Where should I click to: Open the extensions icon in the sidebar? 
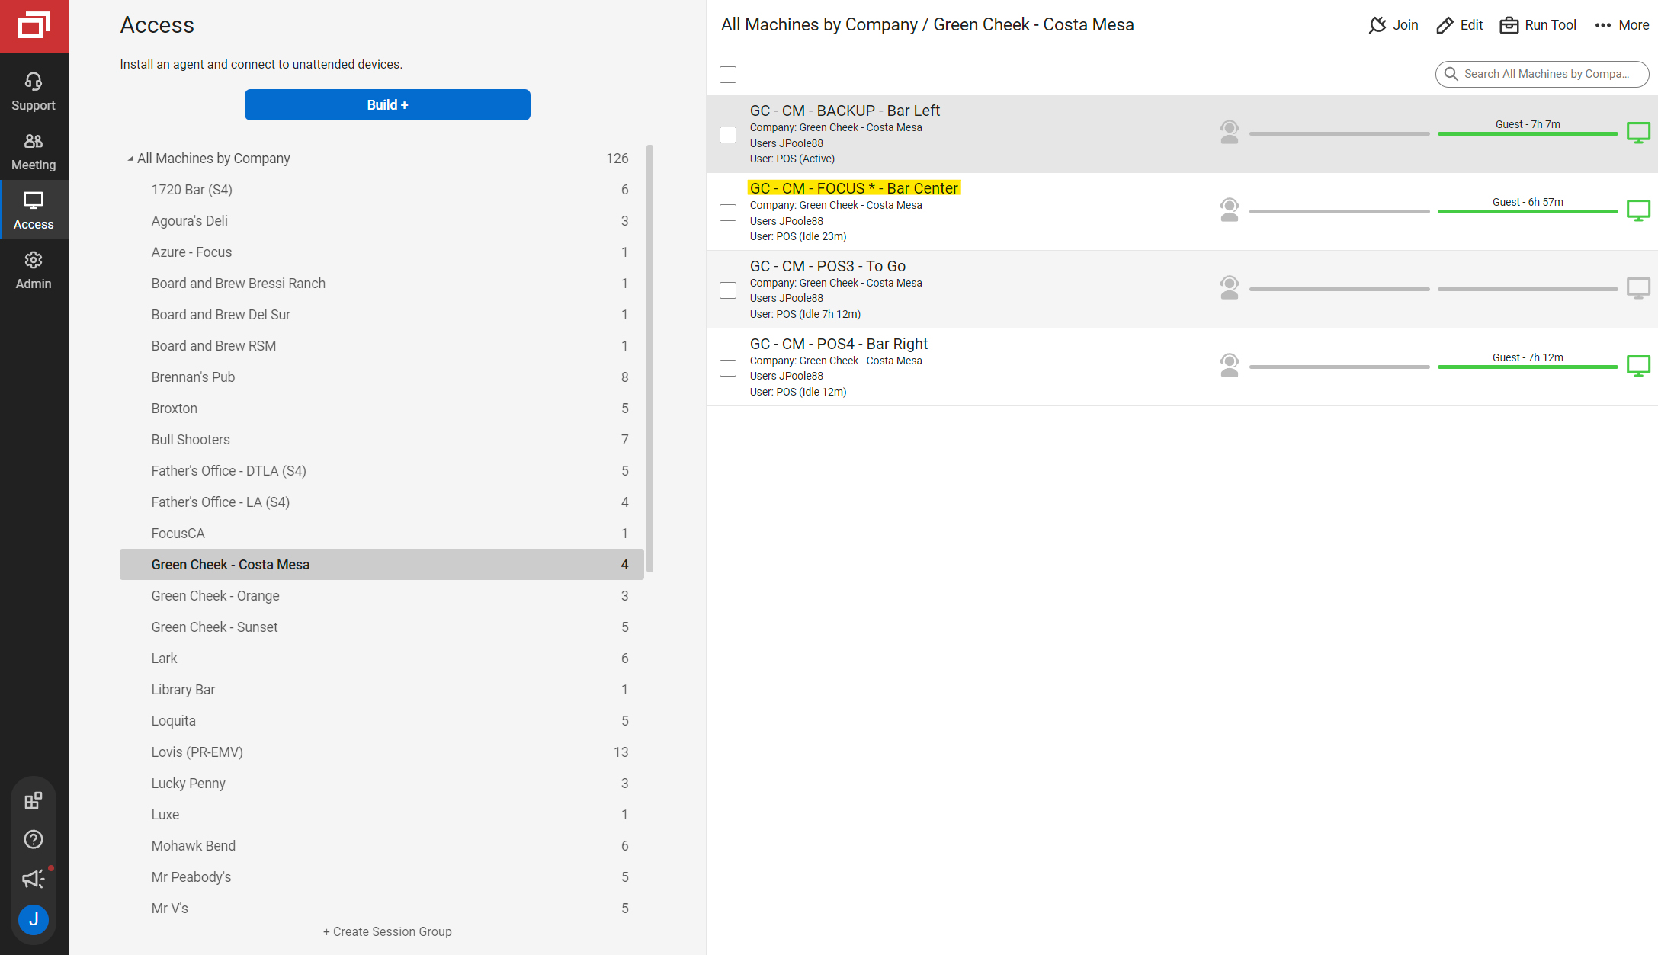tap(34, 800)
